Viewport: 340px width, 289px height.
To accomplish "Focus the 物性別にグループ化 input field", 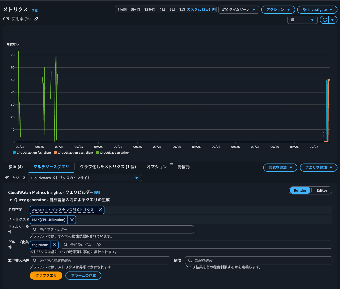I will (196, 245).
